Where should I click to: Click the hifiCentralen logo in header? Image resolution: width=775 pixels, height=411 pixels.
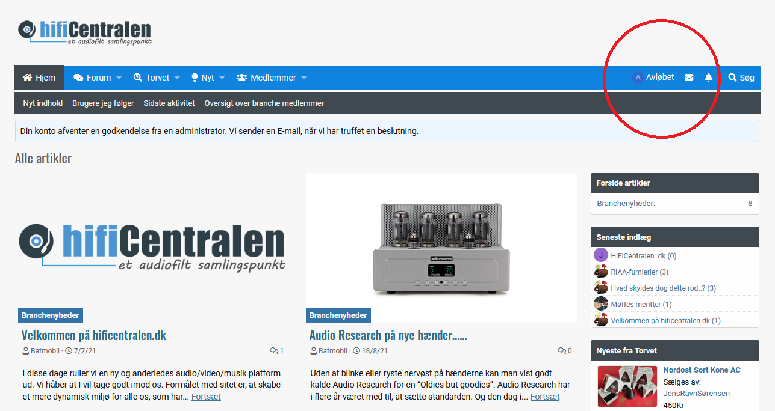(x=85, y=32)
